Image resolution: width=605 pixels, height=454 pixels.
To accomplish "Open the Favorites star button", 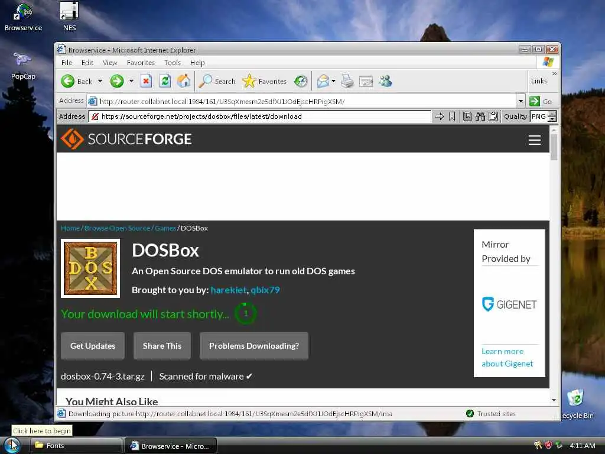I will (x=249, y=81).
